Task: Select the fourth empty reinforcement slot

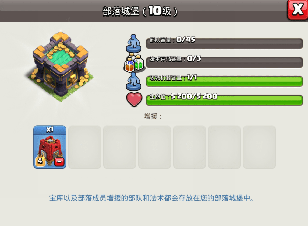Action: (190, 147)
